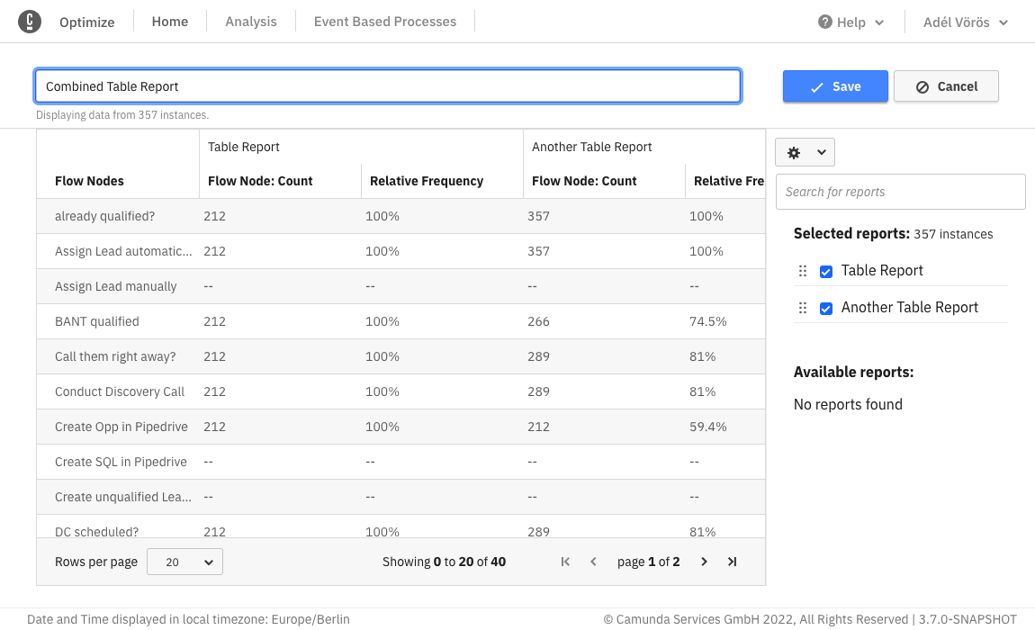The height and width of the screenshot is (630, 1035).
Task: Expand the Help menu
Action: (x=850, y=22)
